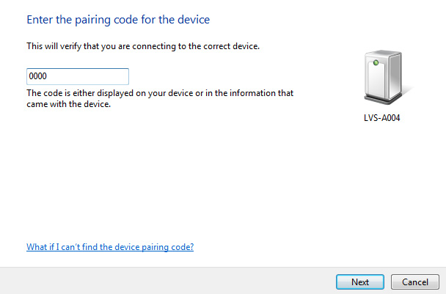This screenshot has width=446, height=294.
Task: Click the white front panel of the device icon
Action: (376, 78)
